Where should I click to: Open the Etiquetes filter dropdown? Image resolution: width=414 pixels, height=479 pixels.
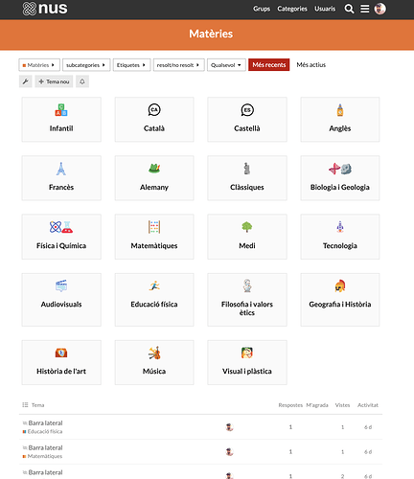[x=131, y=65]
